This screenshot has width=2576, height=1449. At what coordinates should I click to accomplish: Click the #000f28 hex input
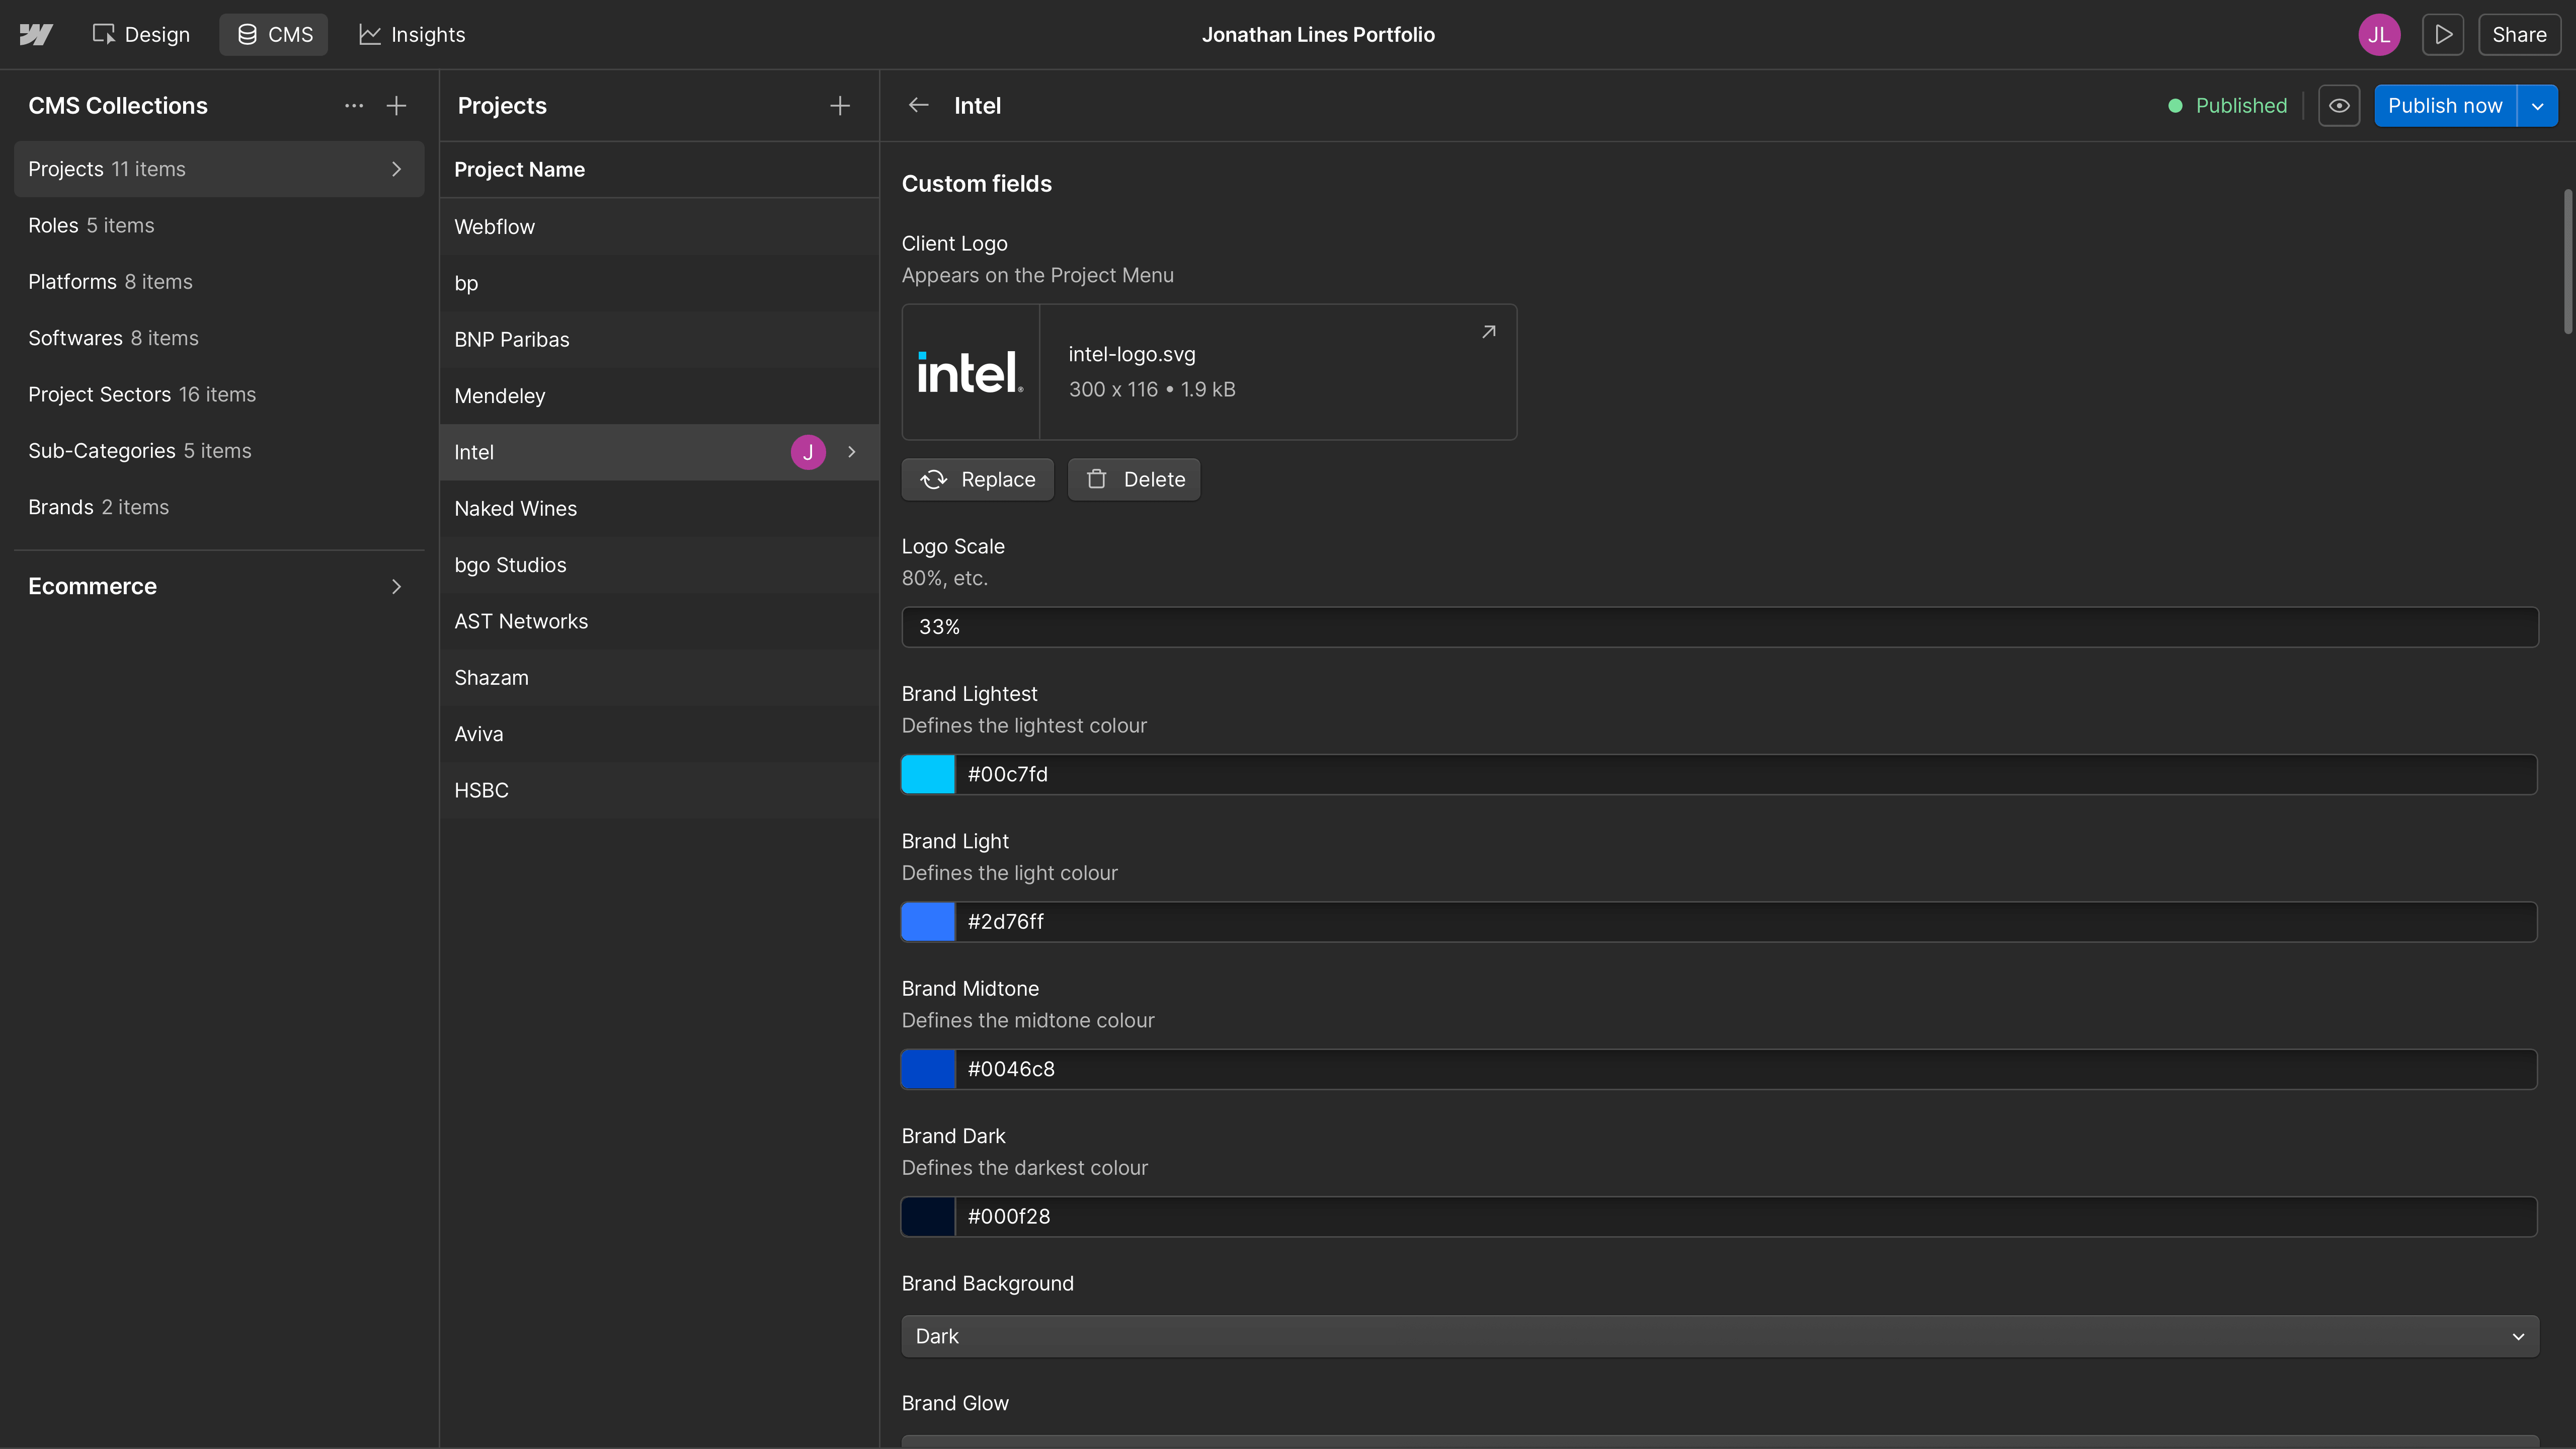1746,1217
